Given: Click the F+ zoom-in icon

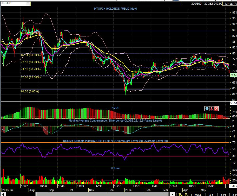Looking at the screenshot, I should (x=180, y=194).
